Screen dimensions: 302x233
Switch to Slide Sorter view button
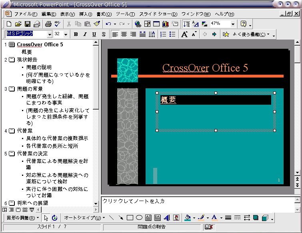tap(25, 209)
